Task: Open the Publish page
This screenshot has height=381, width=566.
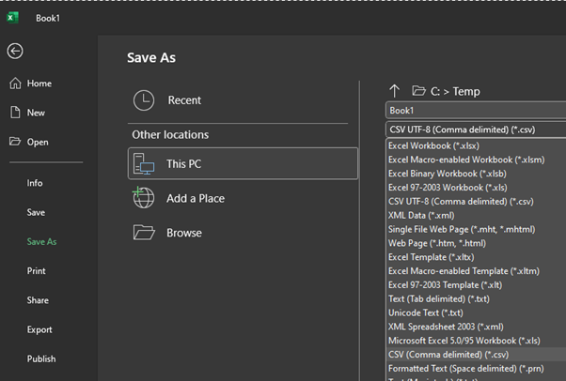Action: point(41,359)
